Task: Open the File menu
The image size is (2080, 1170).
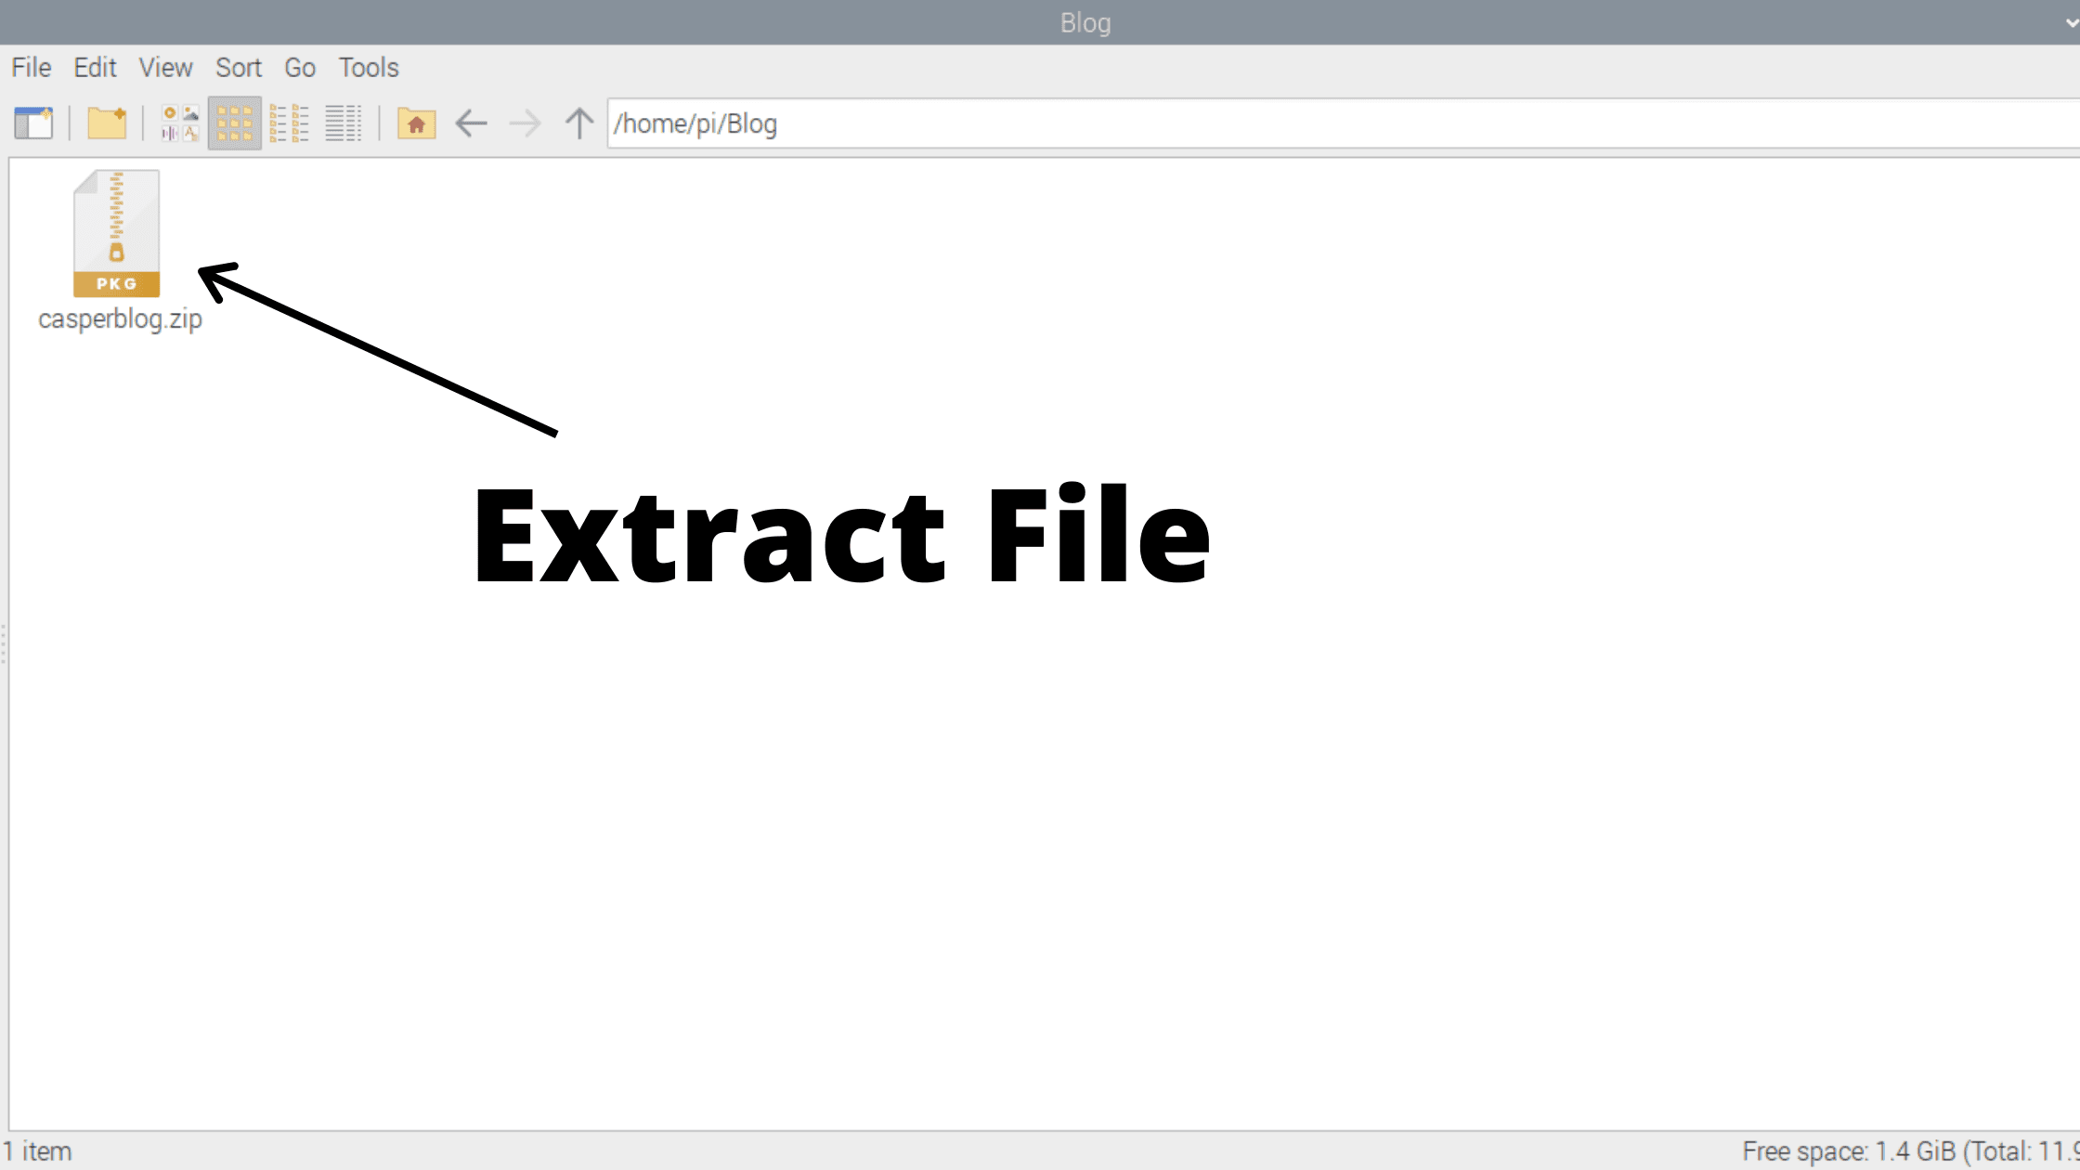Action: click(x=30, y=67)
